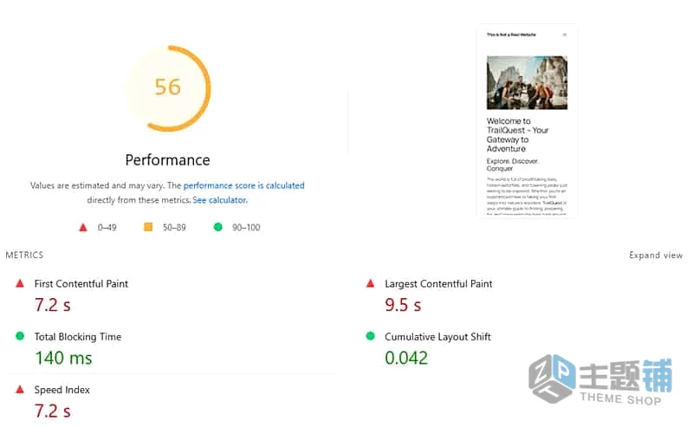Click the red triangle beside Speed Index
693x427 pixels.
(x=20, y=390)
